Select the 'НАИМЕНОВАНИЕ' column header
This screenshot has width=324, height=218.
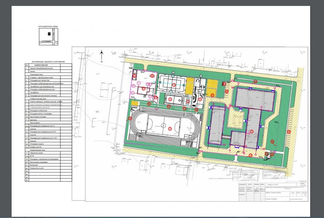coord(42,65)
